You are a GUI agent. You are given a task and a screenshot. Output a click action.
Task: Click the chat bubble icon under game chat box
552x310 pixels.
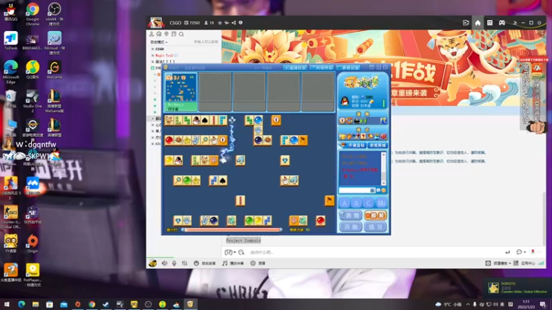coord(378,190)
